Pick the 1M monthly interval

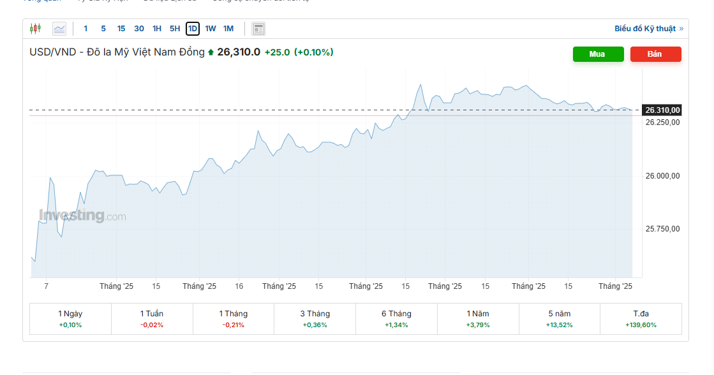tap(228, 28)
